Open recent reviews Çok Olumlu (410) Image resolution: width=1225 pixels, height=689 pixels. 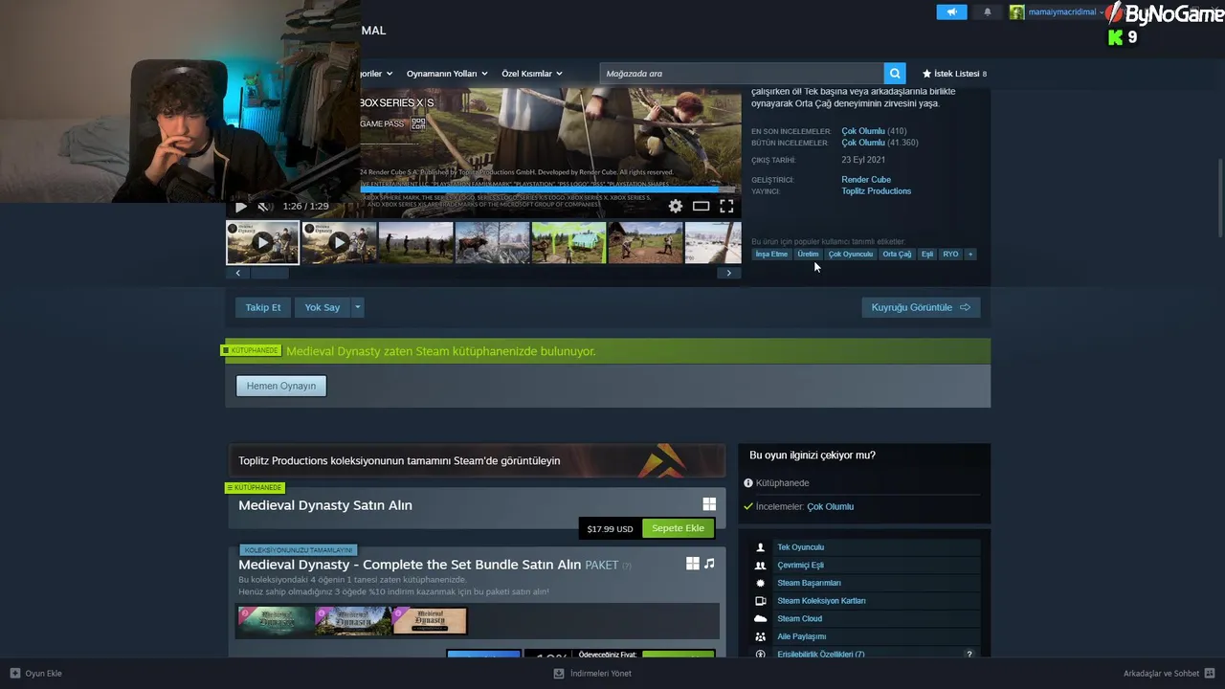pos(874,131)
